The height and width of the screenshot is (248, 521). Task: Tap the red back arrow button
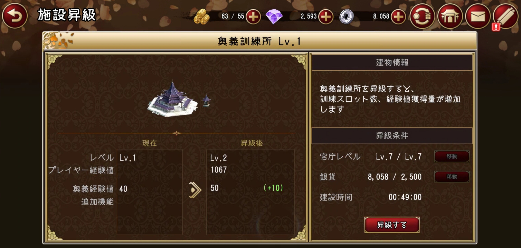[x=15, y=16]
